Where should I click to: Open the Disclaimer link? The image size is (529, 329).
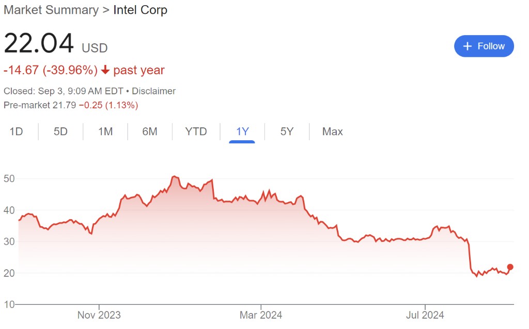[x=153, y=91]
